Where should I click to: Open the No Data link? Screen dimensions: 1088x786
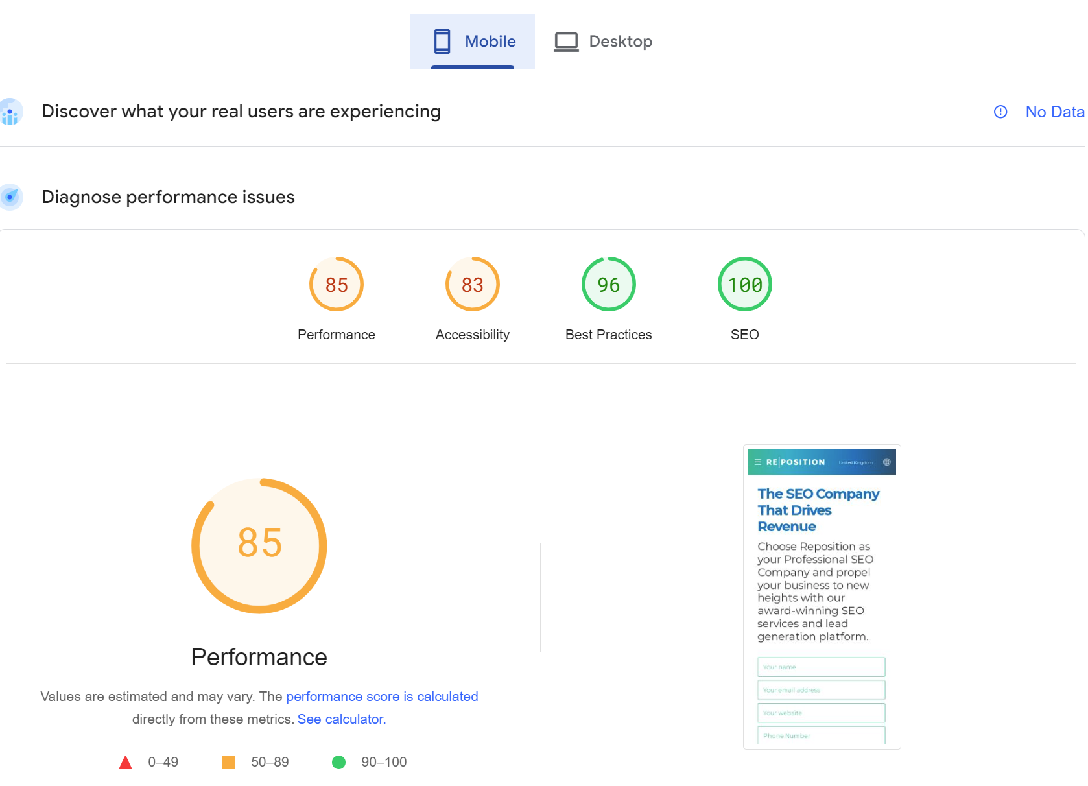(x=1054, y=112)
